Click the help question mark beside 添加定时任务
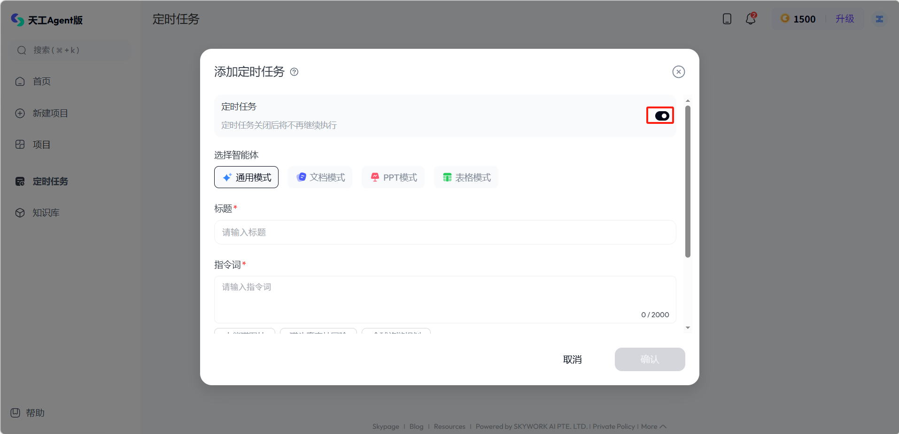 point(294,72)
